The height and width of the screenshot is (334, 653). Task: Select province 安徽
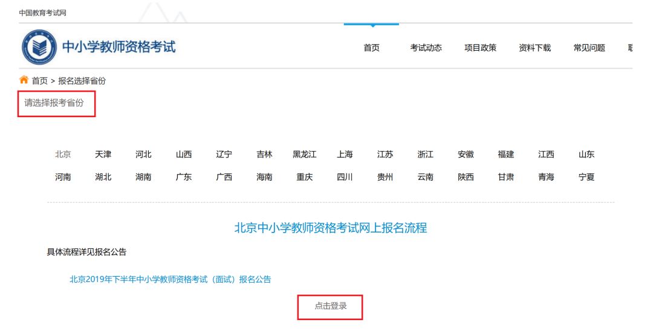pos(466,154)
